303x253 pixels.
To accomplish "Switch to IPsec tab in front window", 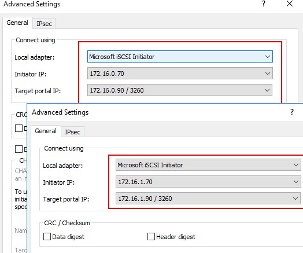I will (72, 132).
